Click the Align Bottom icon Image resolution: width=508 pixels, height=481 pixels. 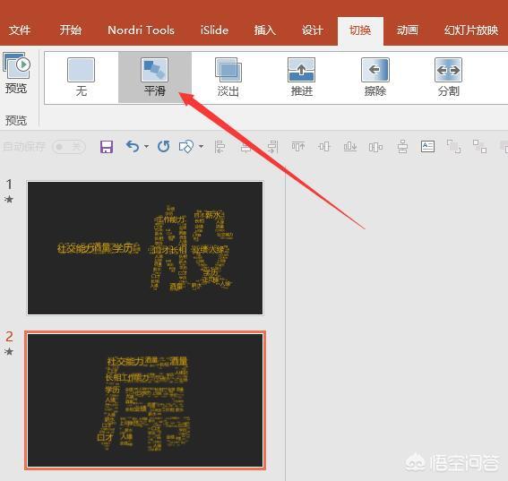350,147
